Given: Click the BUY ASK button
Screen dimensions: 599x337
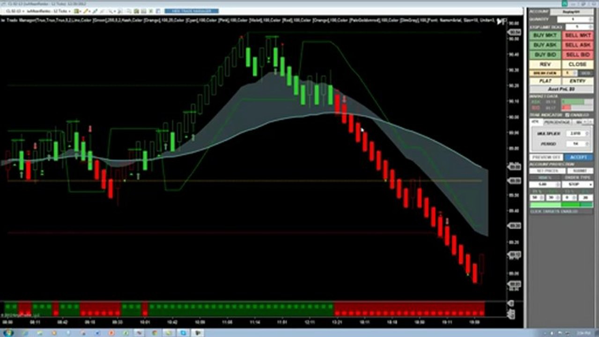Looking at the screenshot, I should pyautogui.click(x=545, y=45).
